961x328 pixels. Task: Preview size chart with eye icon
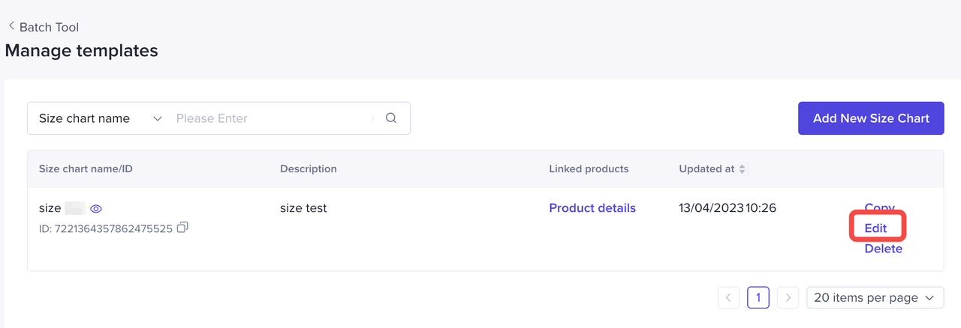[96, 209]
